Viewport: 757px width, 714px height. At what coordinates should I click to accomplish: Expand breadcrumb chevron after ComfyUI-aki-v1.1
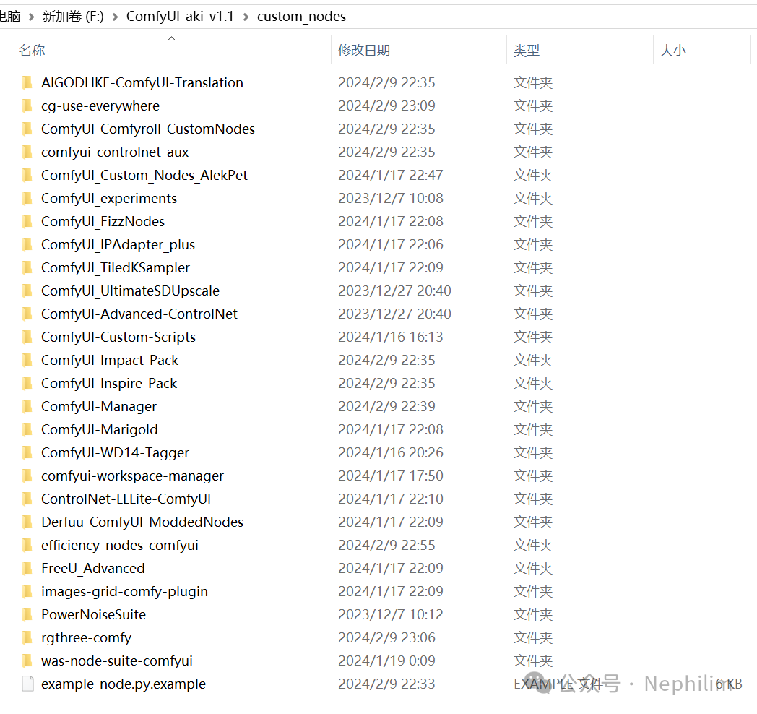click(246, 17)
